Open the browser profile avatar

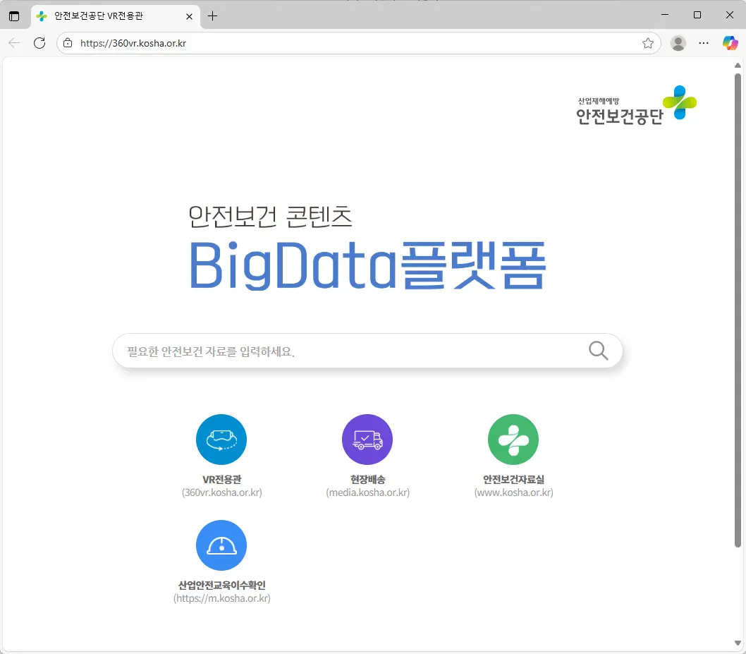tap(678, 43)
